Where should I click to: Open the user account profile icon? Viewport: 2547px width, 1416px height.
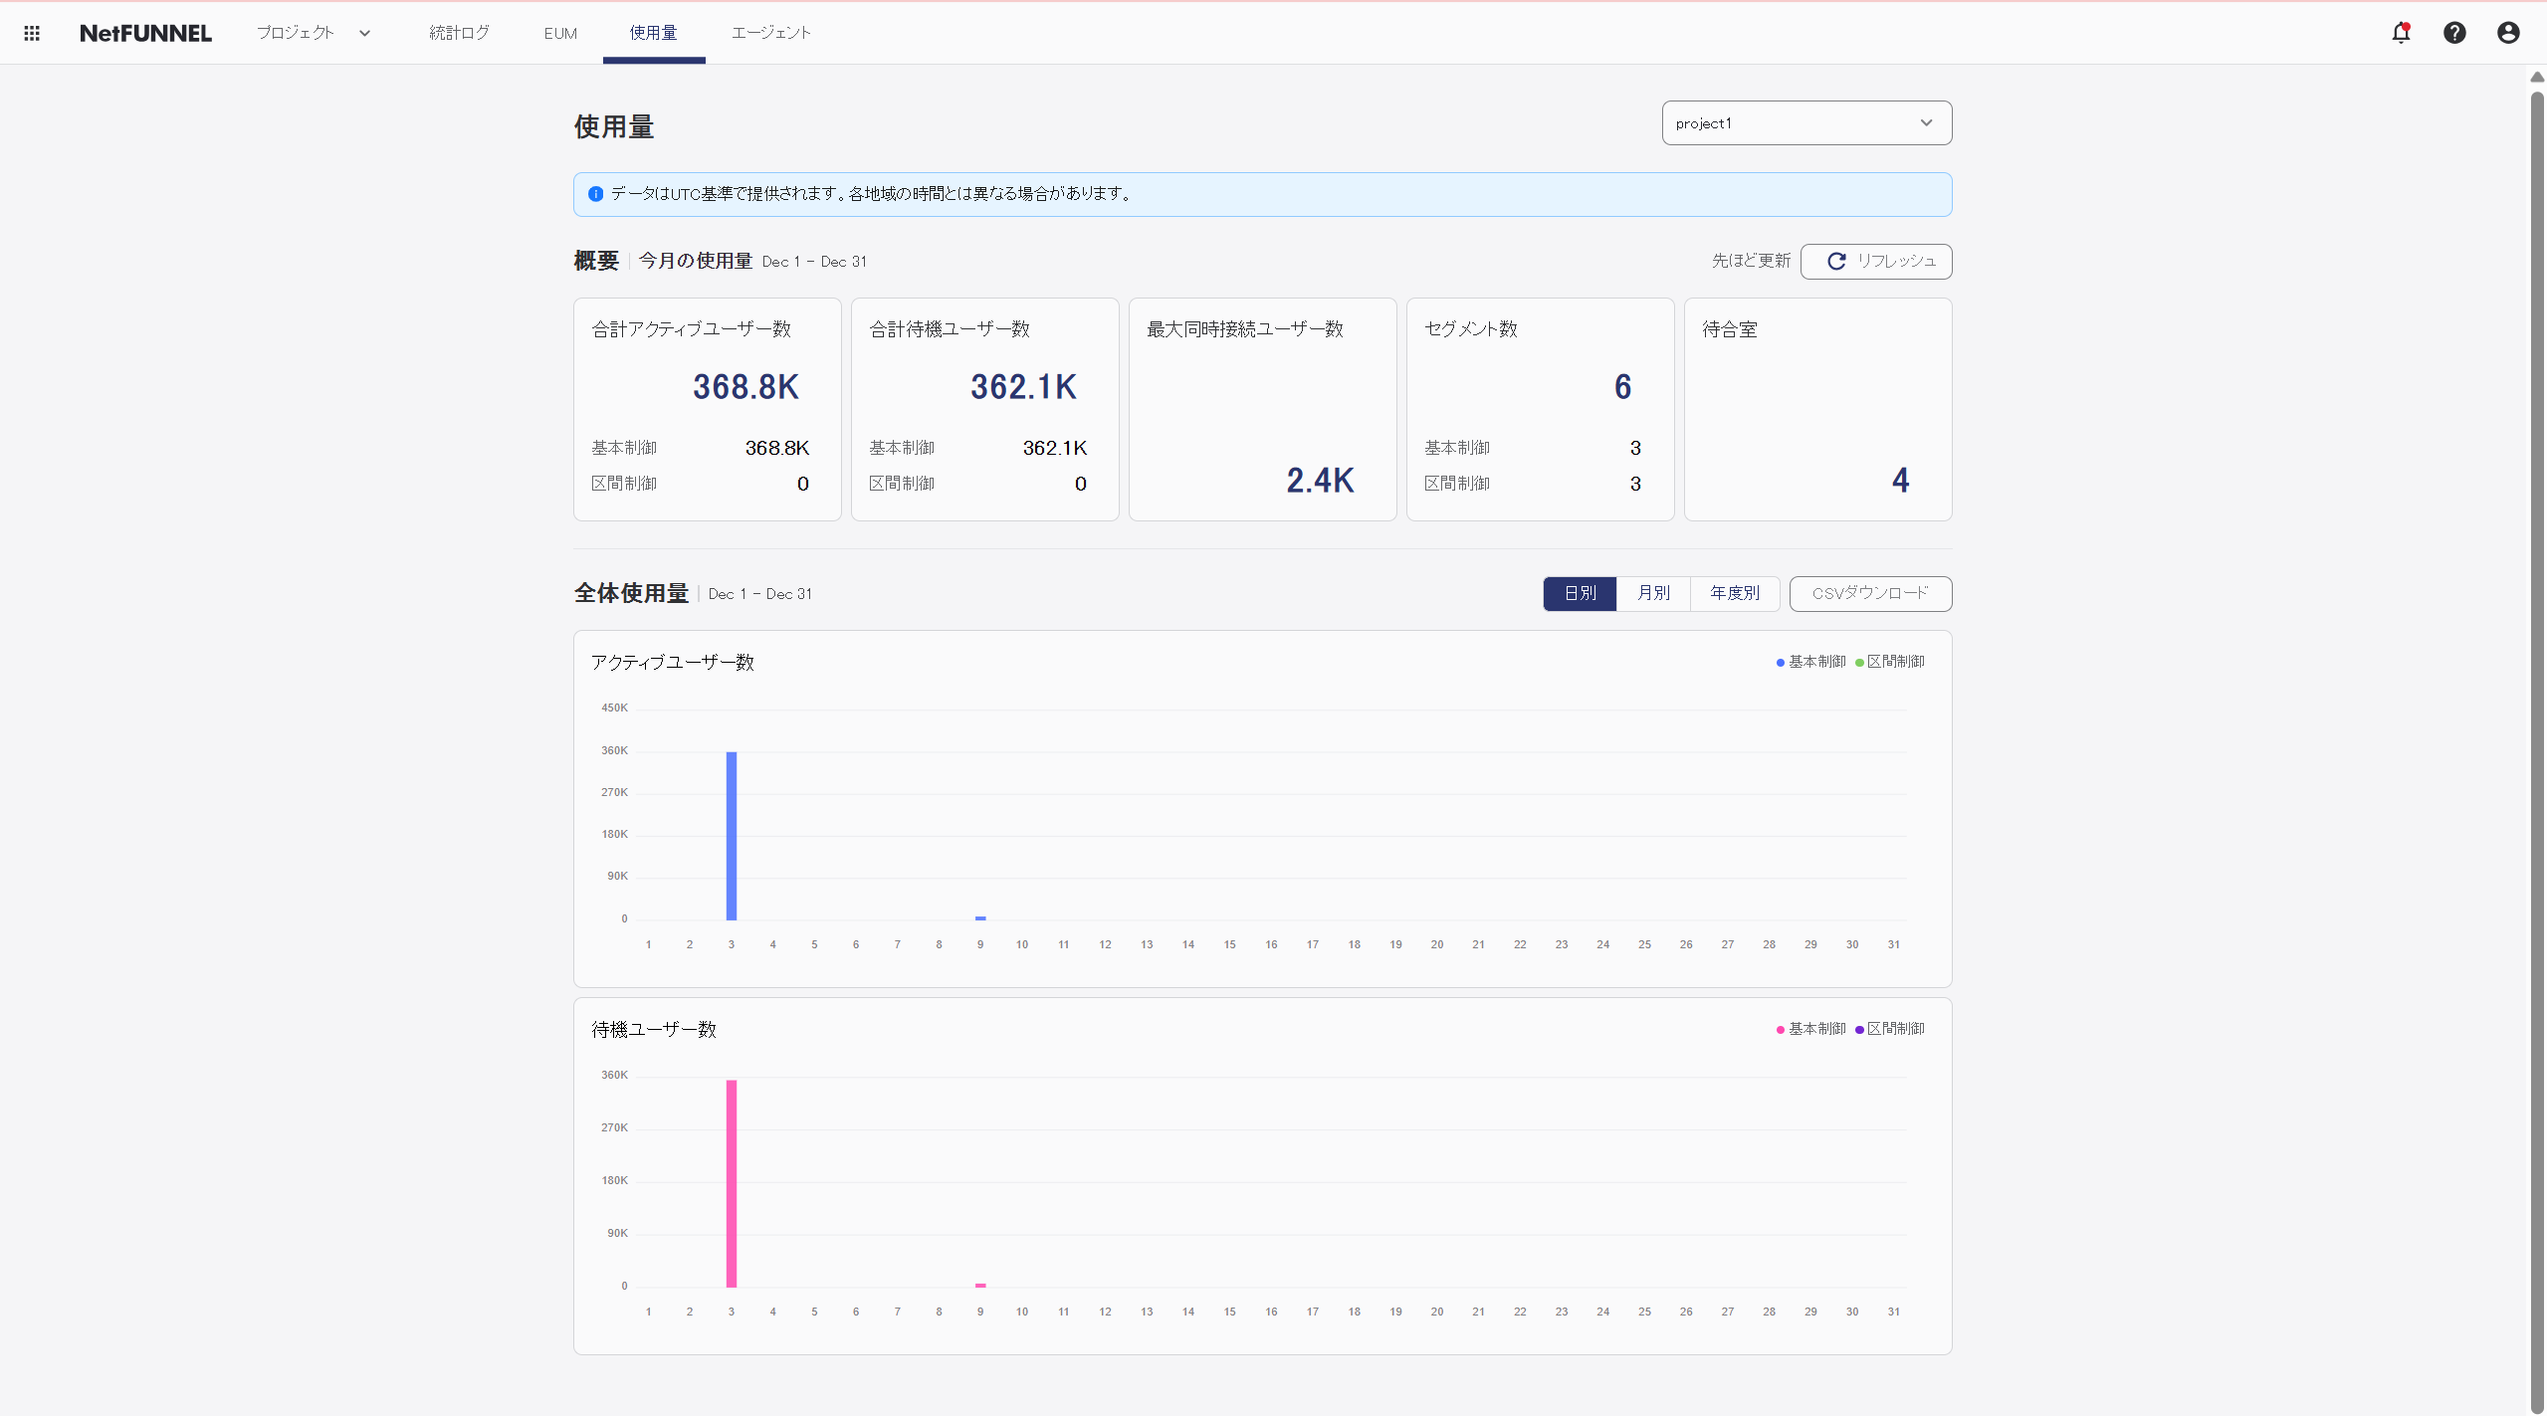pos(2508,33)
